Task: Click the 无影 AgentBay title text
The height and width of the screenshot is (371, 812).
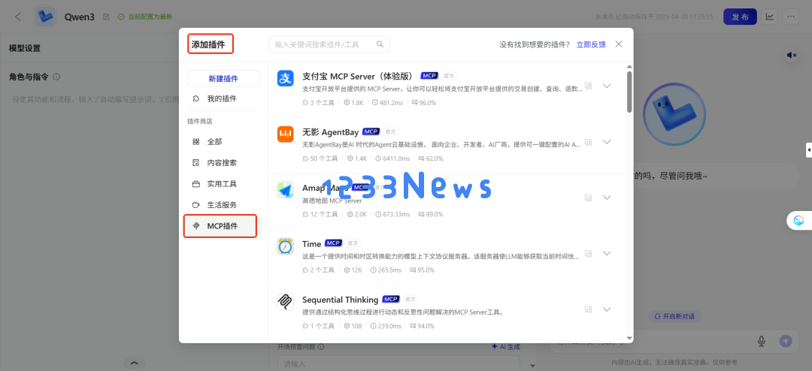Action: coord(330,132)
